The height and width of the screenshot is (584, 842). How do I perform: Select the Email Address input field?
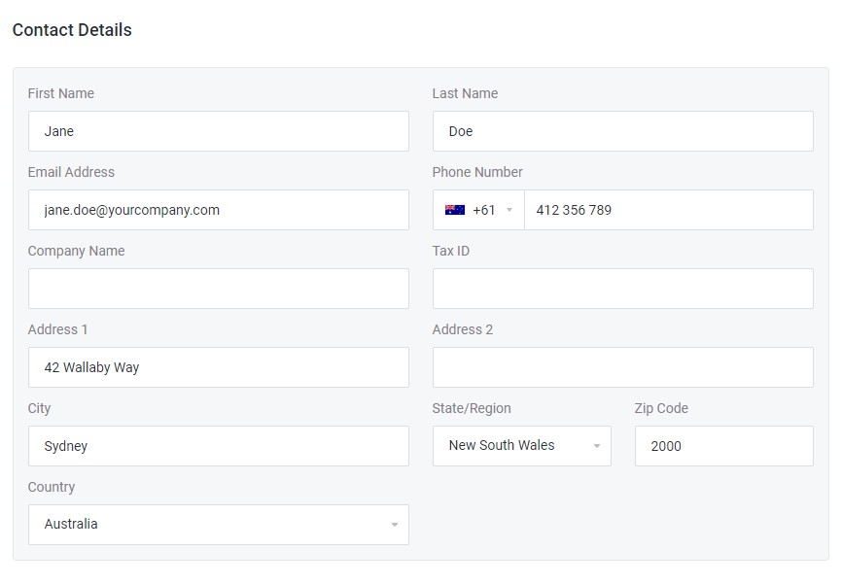click(218, 210)
